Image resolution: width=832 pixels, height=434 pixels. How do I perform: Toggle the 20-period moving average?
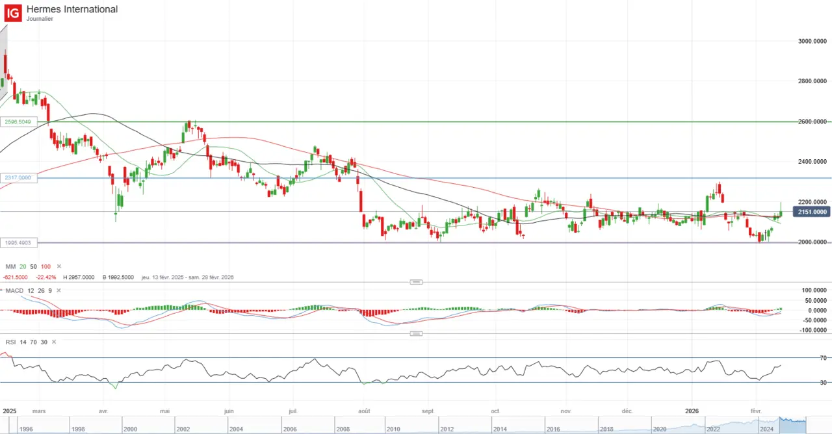pyautogui.click(x=22, y=266)
